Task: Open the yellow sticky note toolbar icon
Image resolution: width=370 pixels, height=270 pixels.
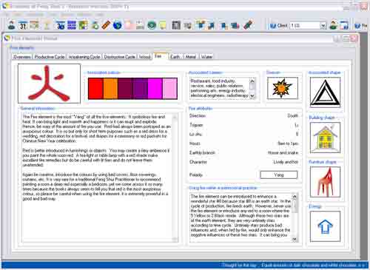Action: click(163, 25)
